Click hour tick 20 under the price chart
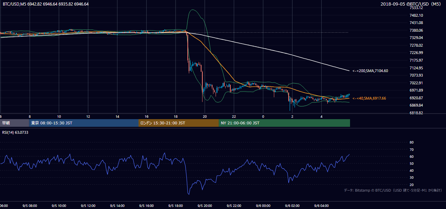Screen dimensions: 446x209 tap(205, 116)
